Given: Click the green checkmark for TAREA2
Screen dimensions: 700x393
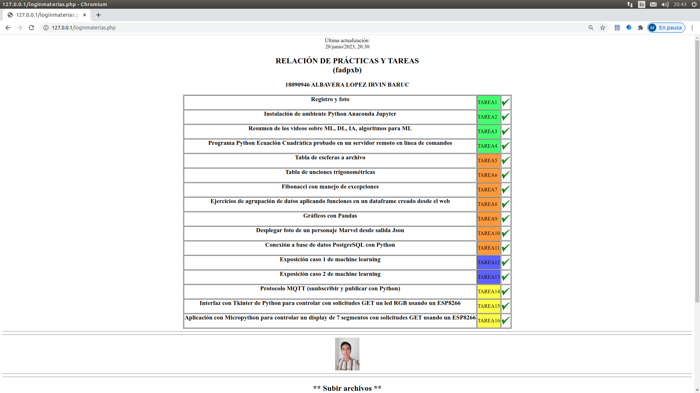Looking at the screenshot, I should click(x=506, y=117).
